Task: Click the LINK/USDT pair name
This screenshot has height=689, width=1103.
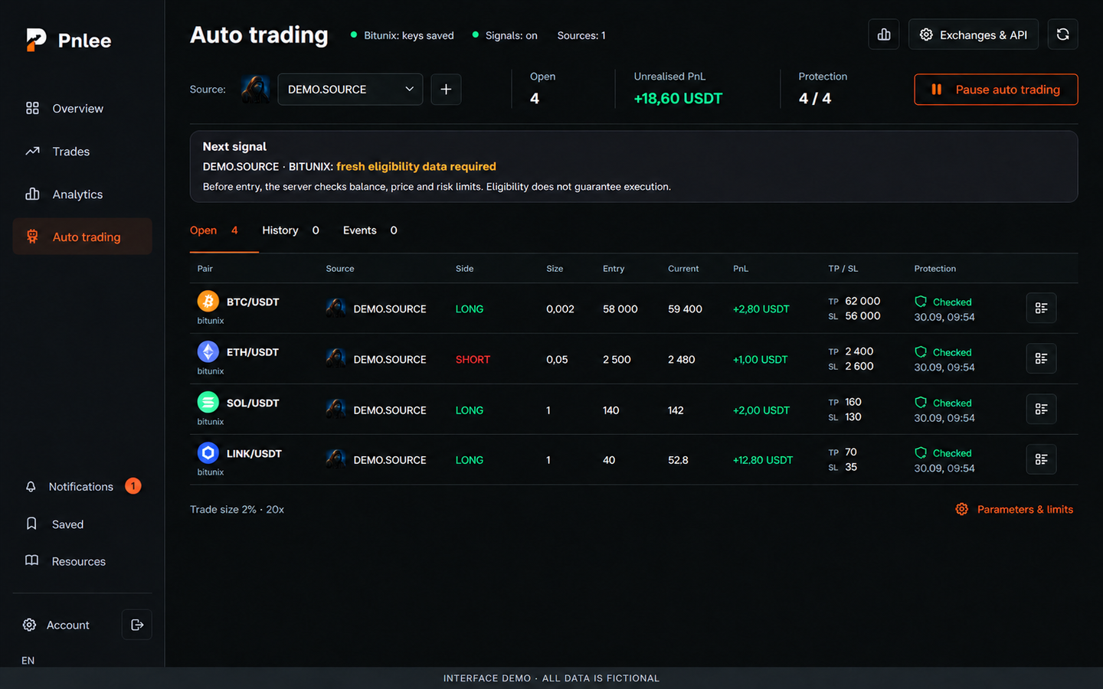Action: (x=254, y=453)
